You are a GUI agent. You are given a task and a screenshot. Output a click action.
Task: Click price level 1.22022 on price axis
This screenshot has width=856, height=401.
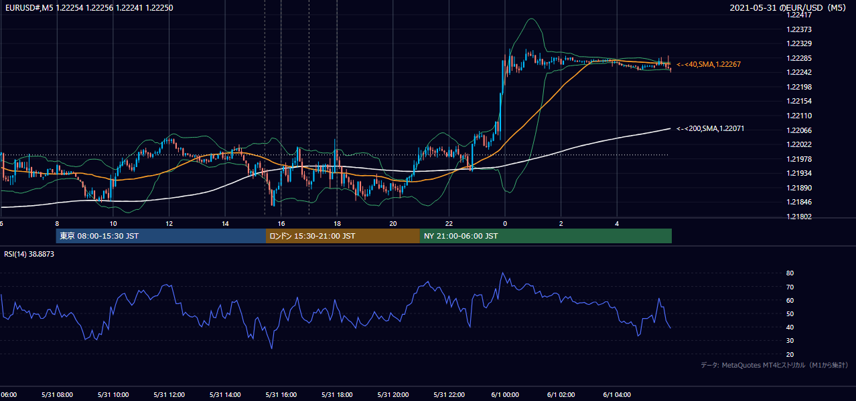click(800, 144)
